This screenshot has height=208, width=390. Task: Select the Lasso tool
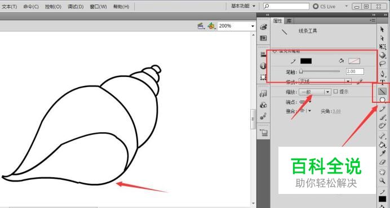pyautogui.click(x=382, y=64)
